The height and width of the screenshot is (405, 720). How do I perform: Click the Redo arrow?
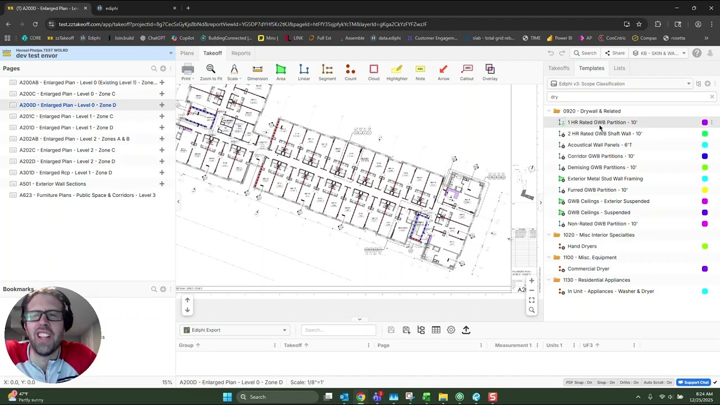(561, 53)
